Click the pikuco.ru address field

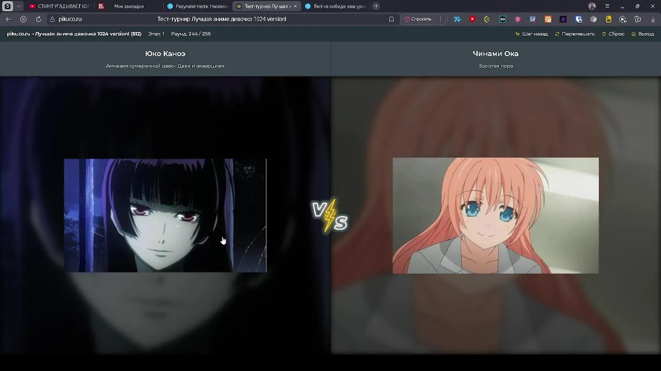[70, 19]
